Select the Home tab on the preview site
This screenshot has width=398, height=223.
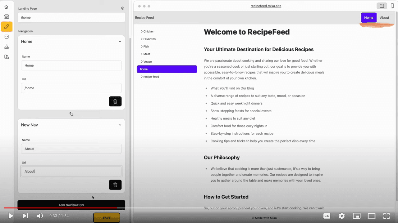(x=368, y=18)
